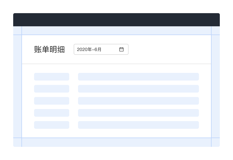Click the third placeholder data bar
This screenshot has width=233, height=160.
(138, 101)
